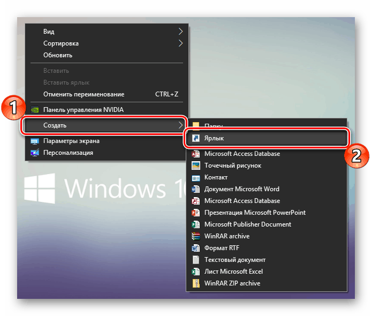
Task: Open Персонализация
Action: click(105, 153)
